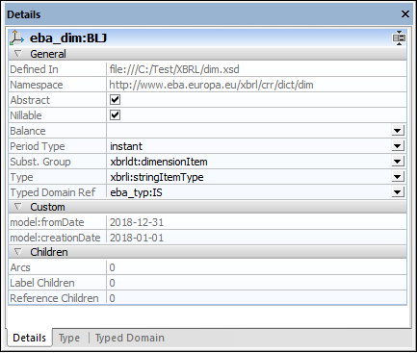This screenshot has width=417, height=353.
Task: Collapse the Custom section triangle
Action: 18,207
